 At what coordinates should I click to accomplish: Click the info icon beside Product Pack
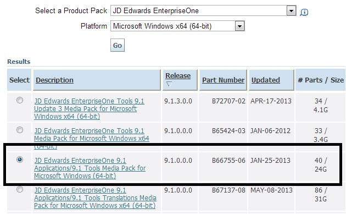pos(304,12)
